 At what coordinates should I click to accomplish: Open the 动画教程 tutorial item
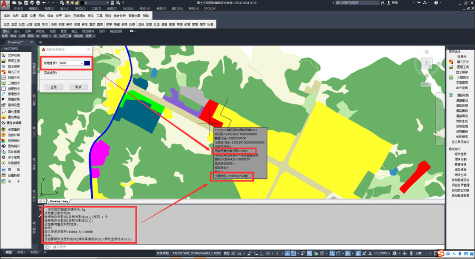11,176
